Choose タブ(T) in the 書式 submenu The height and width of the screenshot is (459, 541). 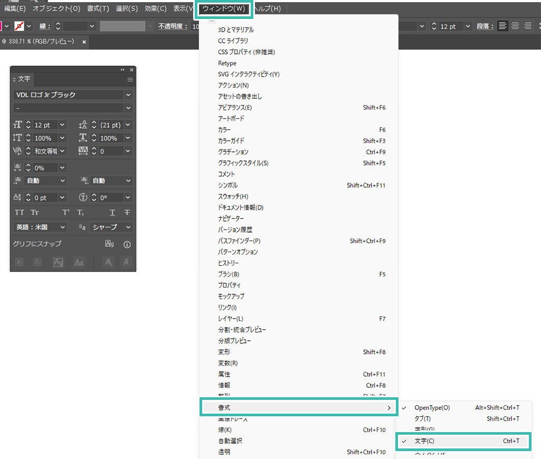click(463, 419)
